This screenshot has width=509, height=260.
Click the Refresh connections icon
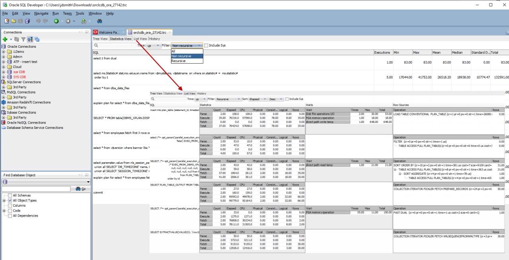coord(17,39)
